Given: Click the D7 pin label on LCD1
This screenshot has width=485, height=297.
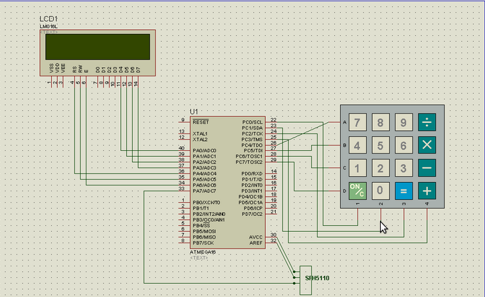Looking at the screenshot, I should click(138, 70).
